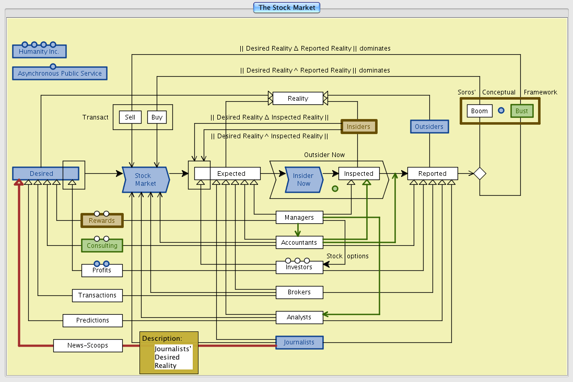Select the green Bust state box
Screen dimensions: 573x382
pyautogui.click(x=521, y=111)
